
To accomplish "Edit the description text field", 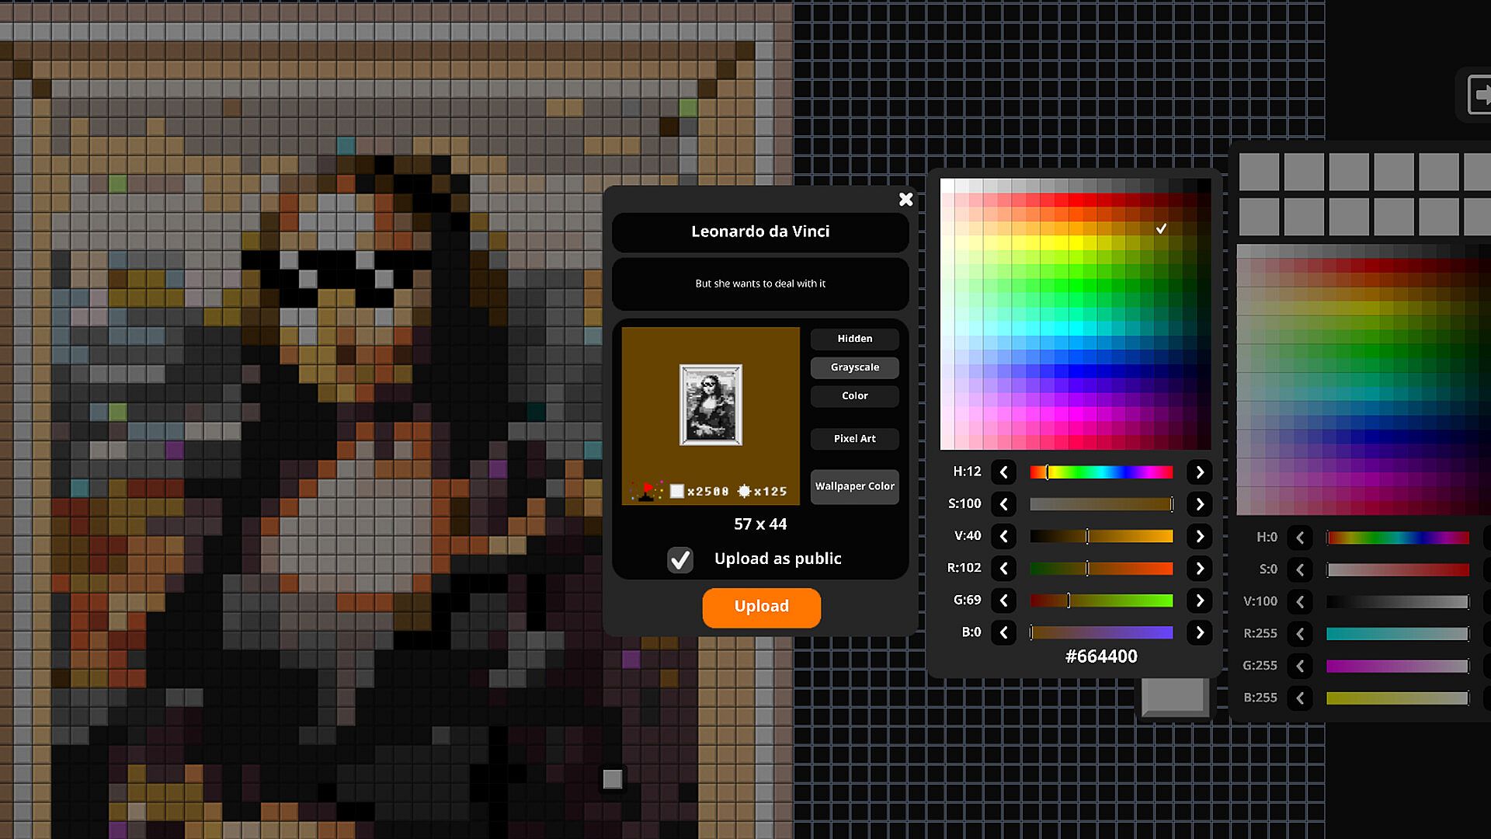I will pos(760,284).
